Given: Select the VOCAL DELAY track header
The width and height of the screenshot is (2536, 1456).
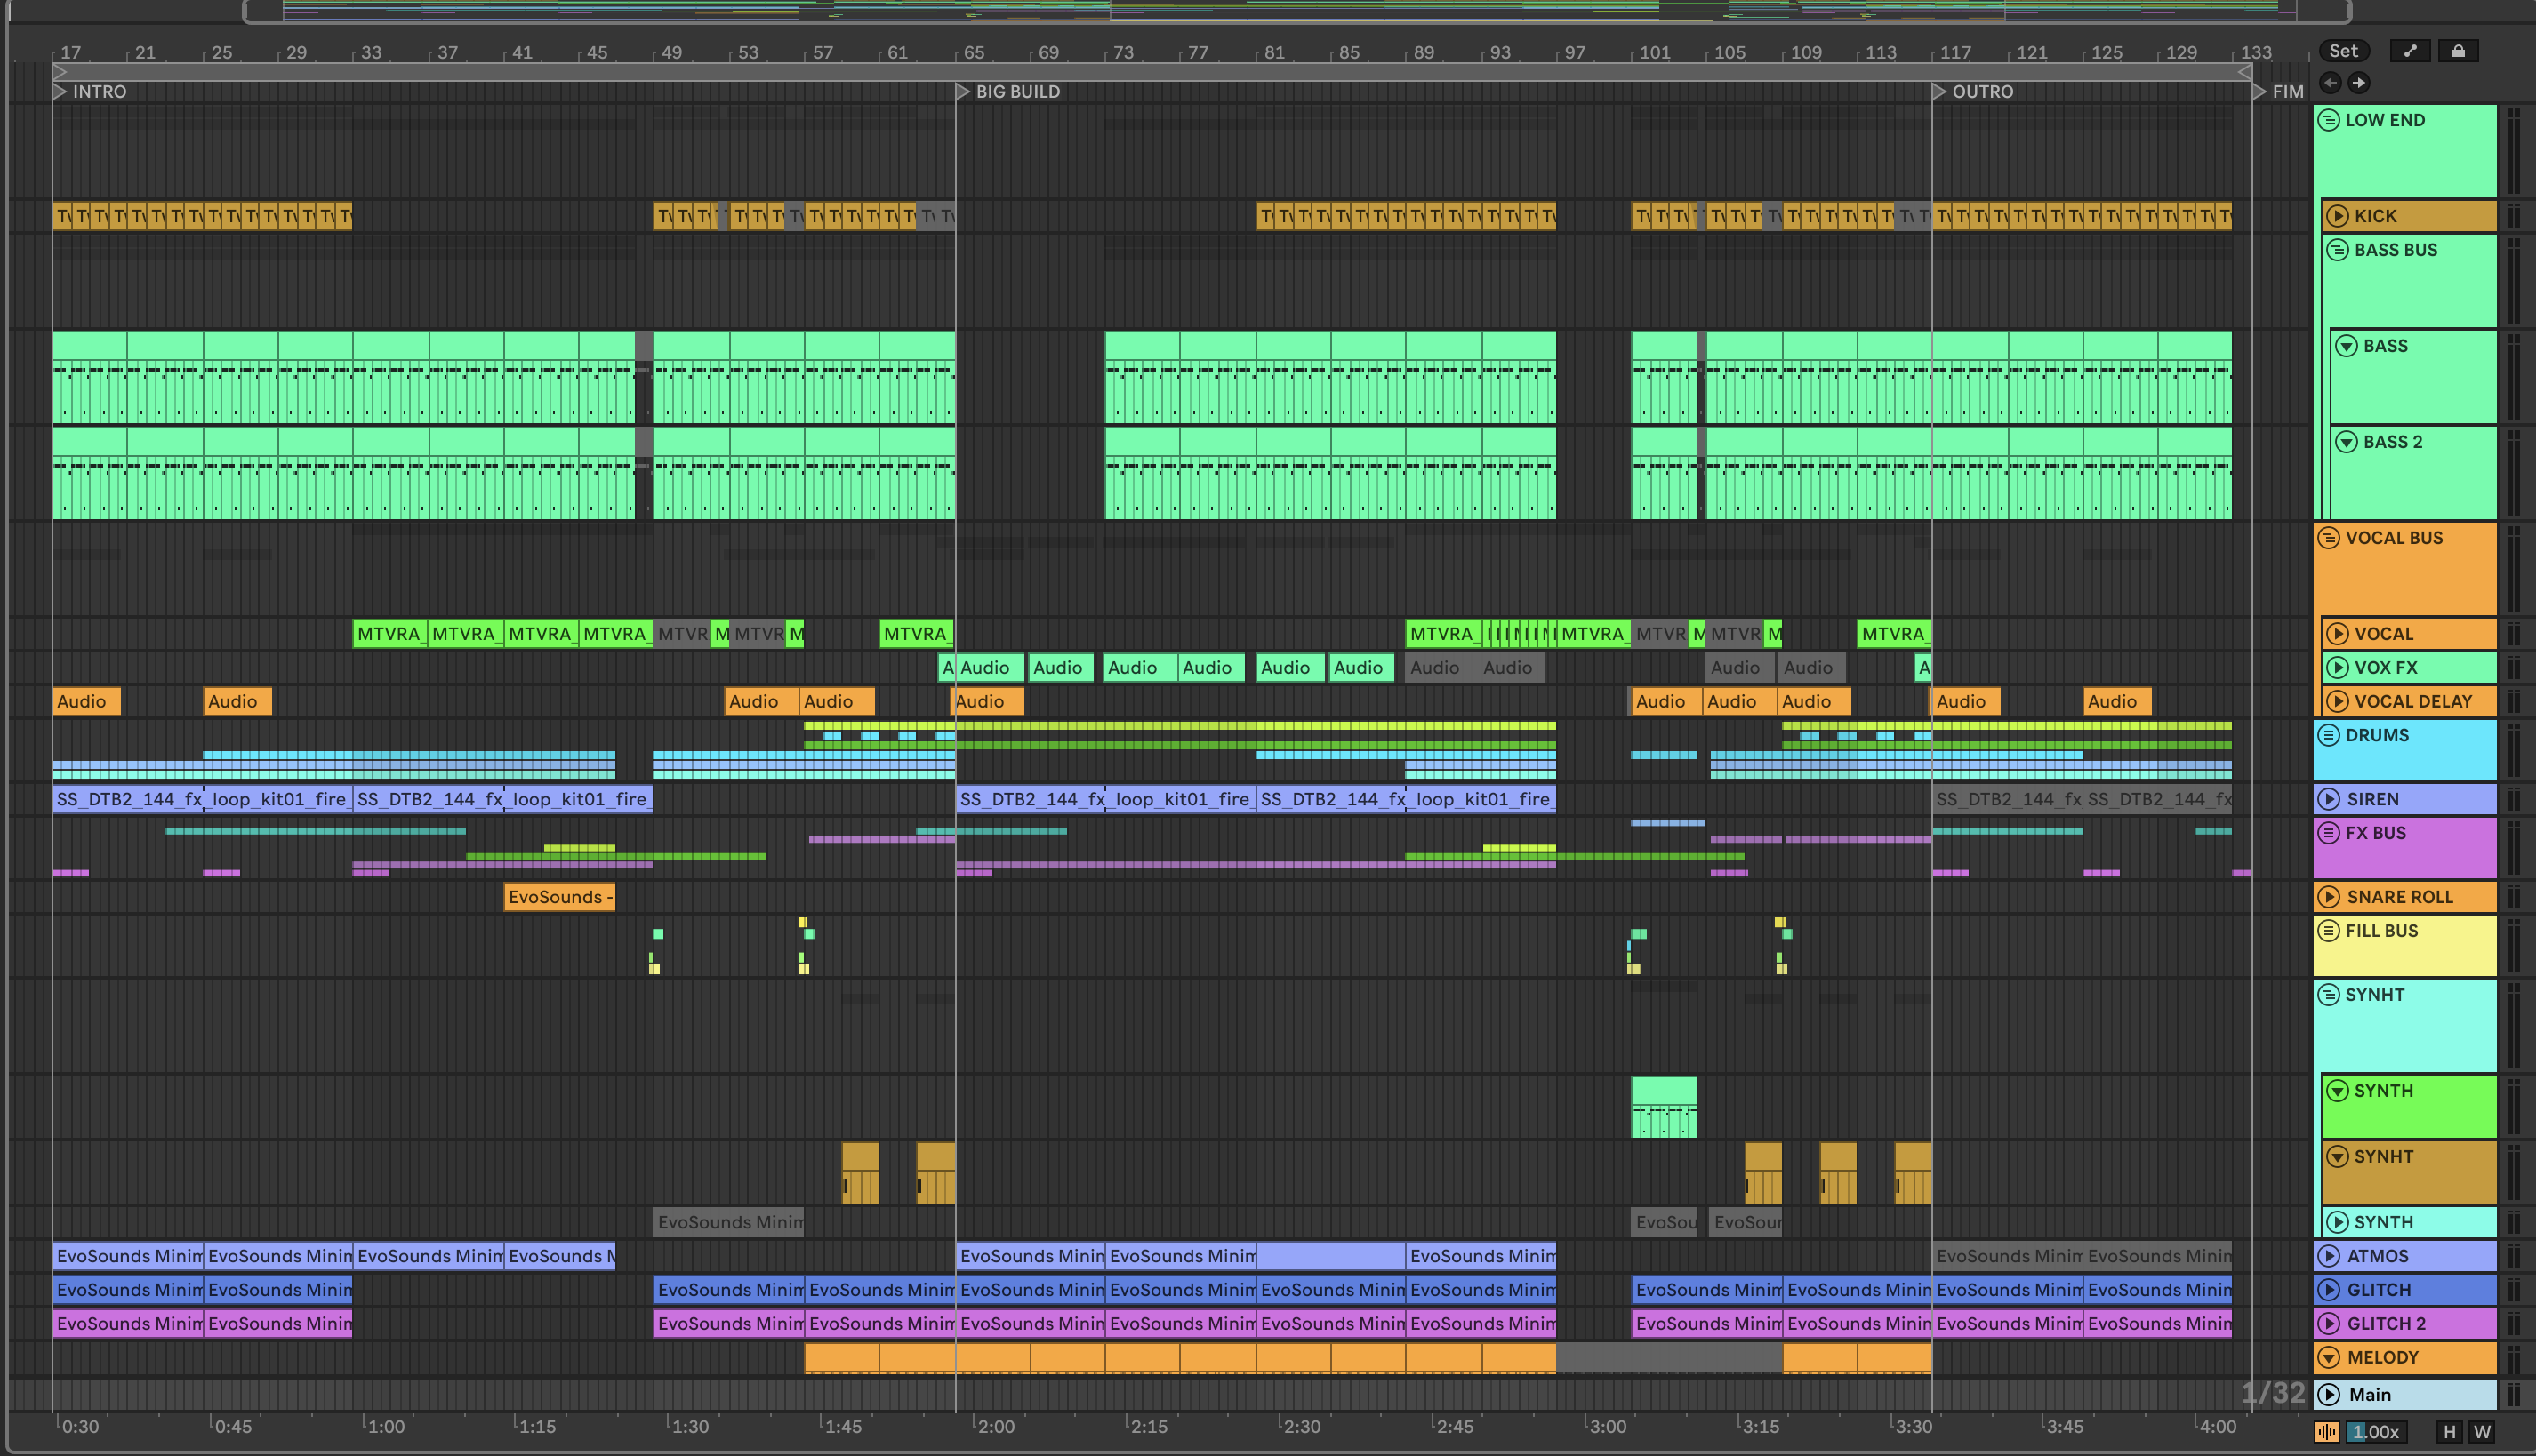Looking at the screenshot, I should coord(2412,701).
